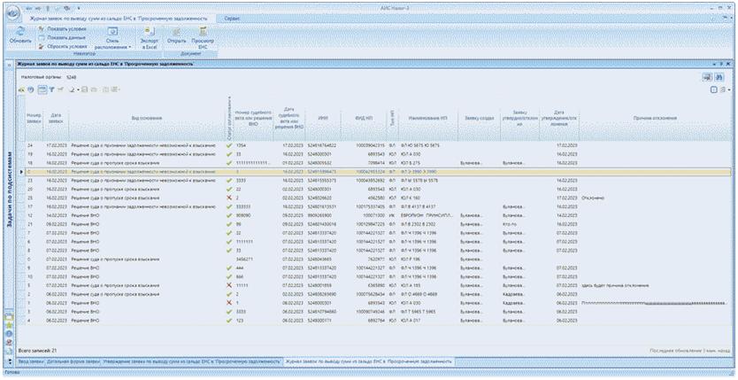Open Стиль расположения dropdown
Viewport: 738px width, 380px height.
(112, 41)
